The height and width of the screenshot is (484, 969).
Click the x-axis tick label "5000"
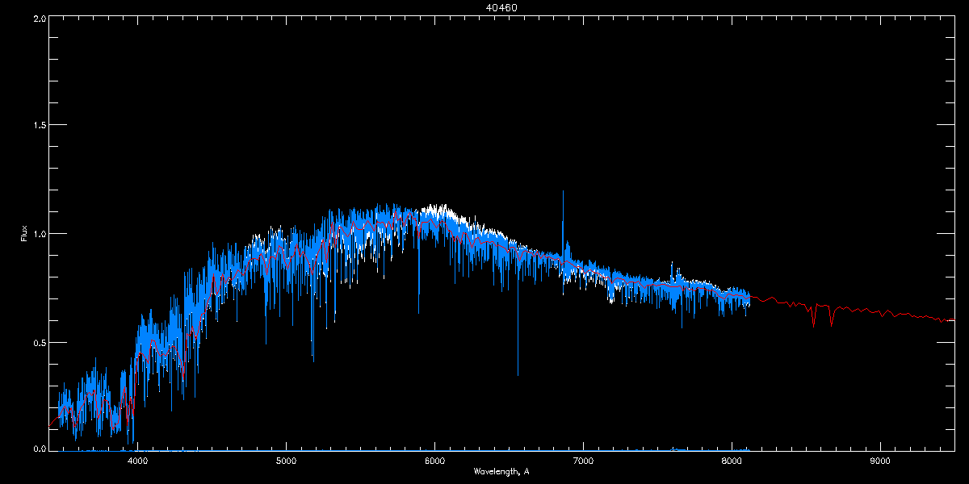(287, 461)
